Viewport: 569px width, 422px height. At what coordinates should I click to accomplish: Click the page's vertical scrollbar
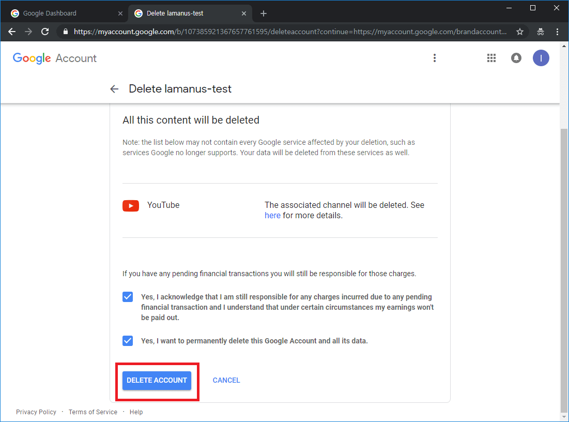pos(564,259)
